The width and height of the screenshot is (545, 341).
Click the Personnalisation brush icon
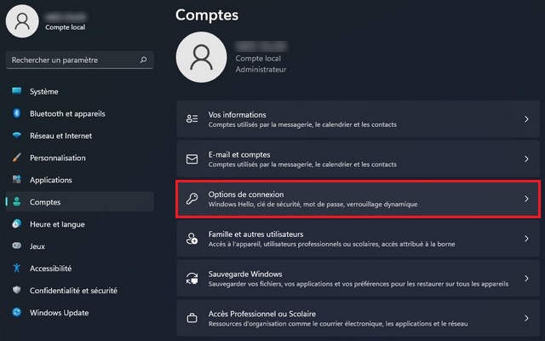(x=16, y=158)
